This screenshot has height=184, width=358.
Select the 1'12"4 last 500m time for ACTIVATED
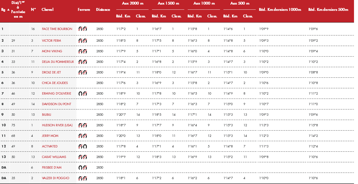pos(313,146)
